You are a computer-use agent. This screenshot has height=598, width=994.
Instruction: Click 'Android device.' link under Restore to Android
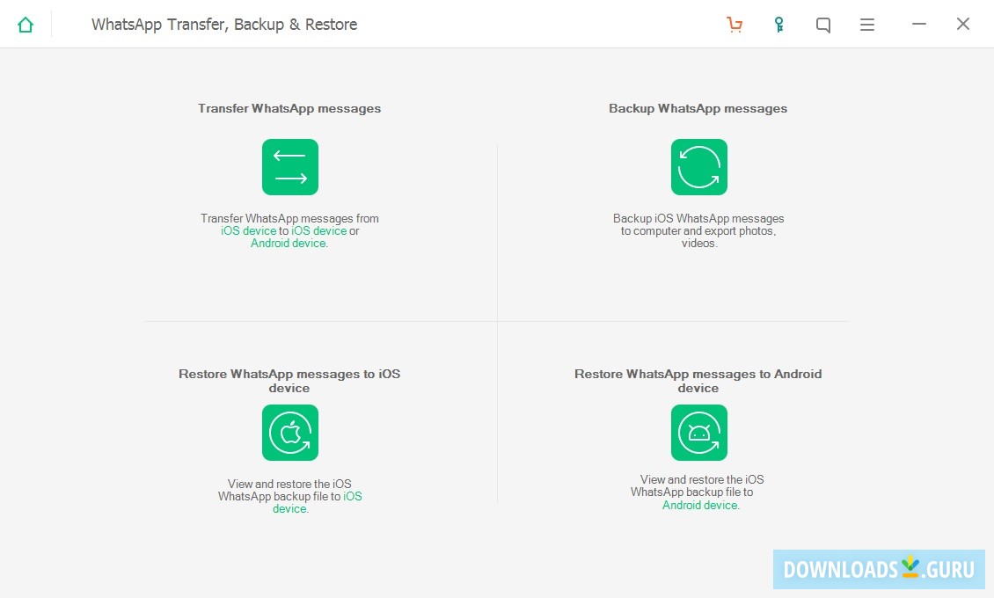coord(700,505)
